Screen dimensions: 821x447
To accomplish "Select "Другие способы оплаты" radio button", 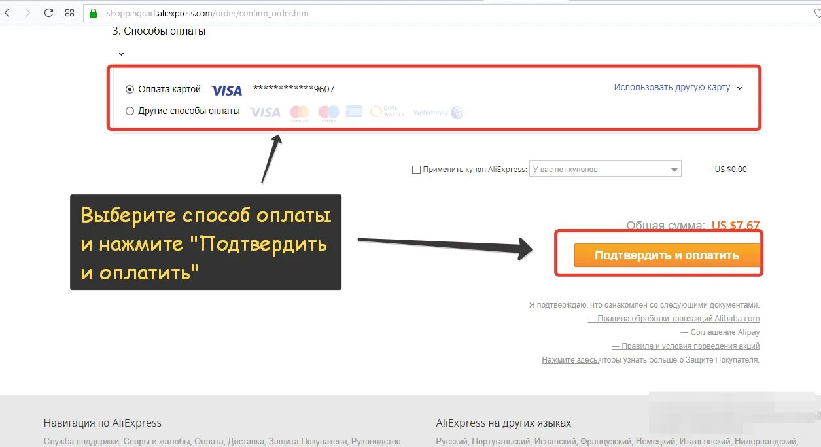I will click(x=130, y=111).
